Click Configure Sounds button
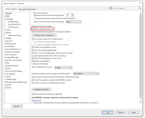 click(41, 89)
